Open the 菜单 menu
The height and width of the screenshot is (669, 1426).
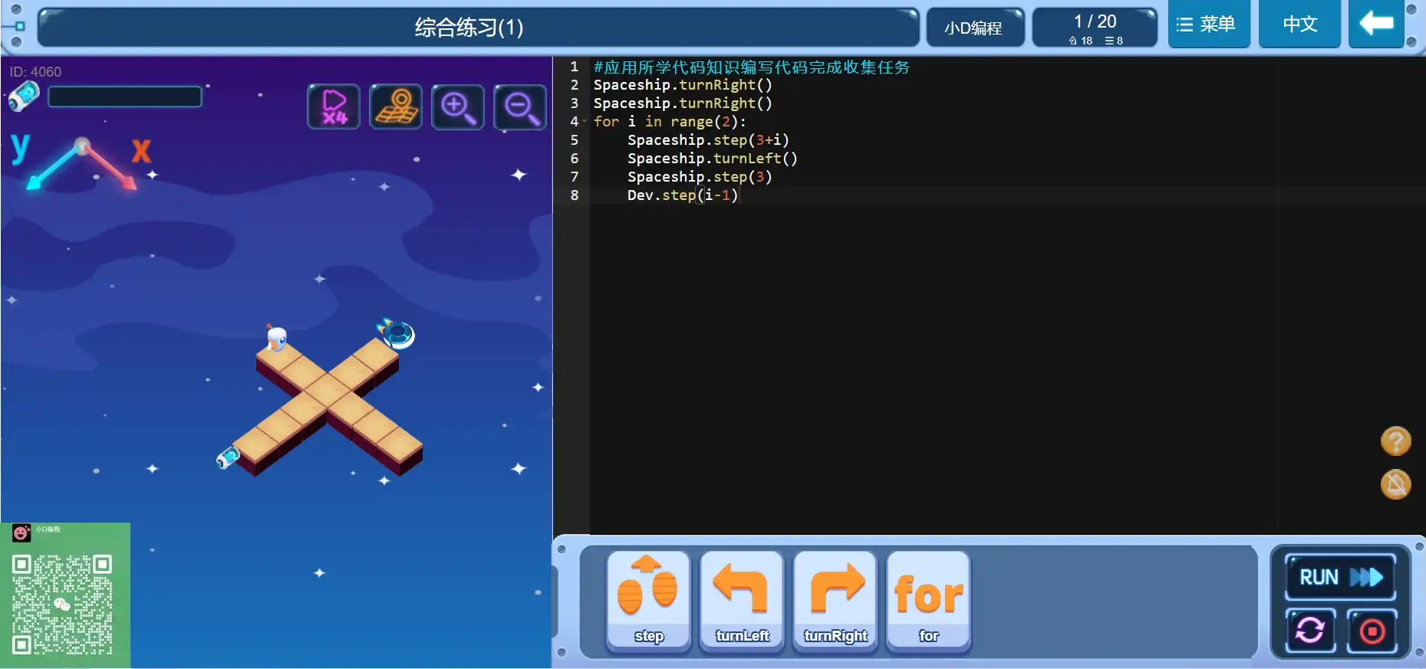point(1208,25)
